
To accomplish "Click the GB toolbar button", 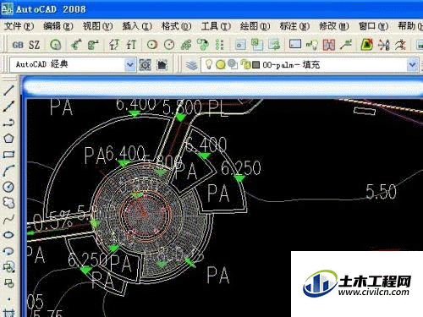I will 18,45.
